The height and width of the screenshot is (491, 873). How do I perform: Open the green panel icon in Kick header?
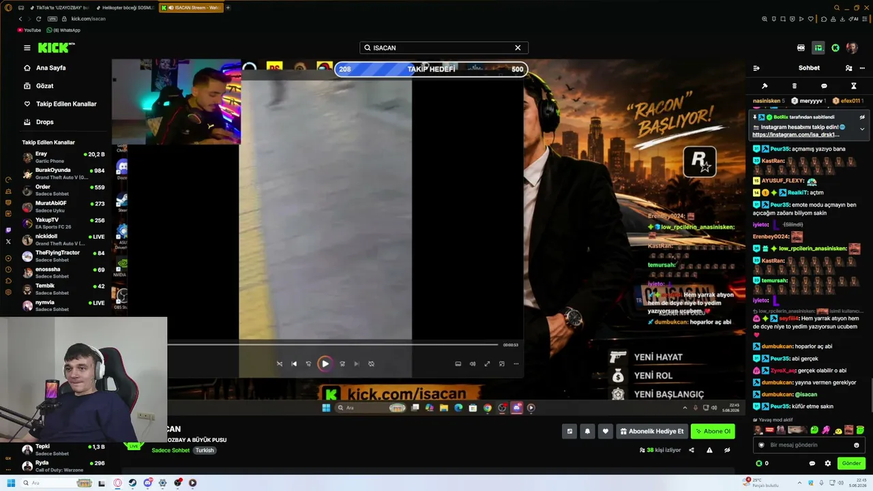[818, 48]
